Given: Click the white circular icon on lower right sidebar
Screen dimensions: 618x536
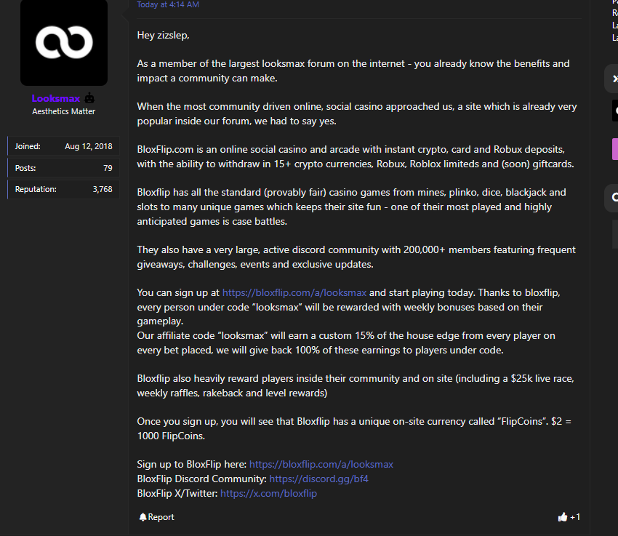Looking at the screenshot, I should point(615,197).
